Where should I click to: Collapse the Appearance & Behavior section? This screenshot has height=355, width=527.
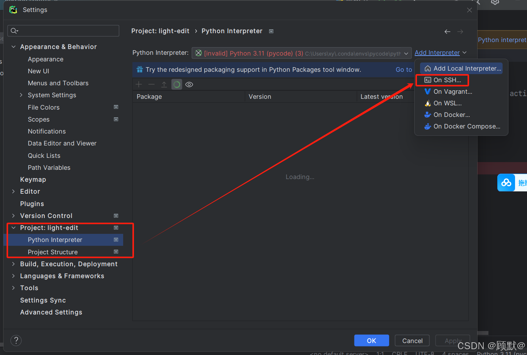(x=14, y=47)
